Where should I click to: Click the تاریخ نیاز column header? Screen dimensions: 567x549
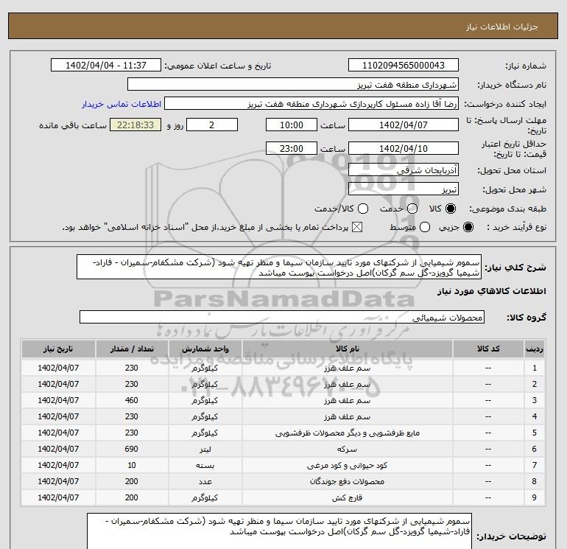[58, 349]
